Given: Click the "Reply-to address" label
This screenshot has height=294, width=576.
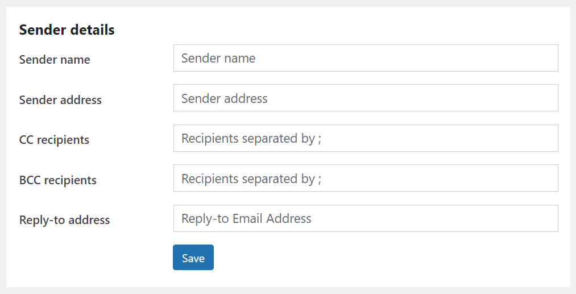Looking at the screenshot, I should coord(64,220).
